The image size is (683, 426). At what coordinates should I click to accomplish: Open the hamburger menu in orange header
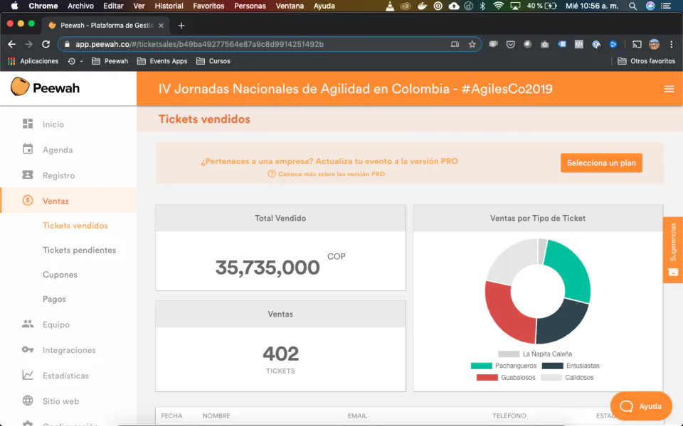point(669,89)
